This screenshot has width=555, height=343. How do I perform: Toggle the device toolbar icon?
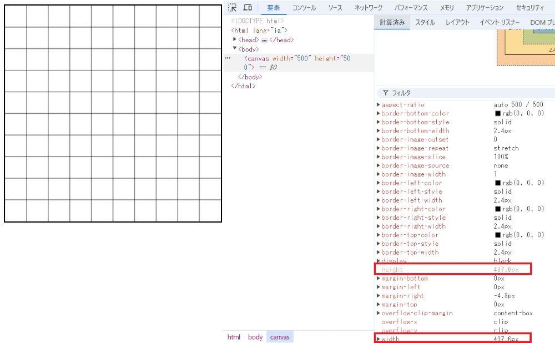pyautogui.click(x=248, y=7)
